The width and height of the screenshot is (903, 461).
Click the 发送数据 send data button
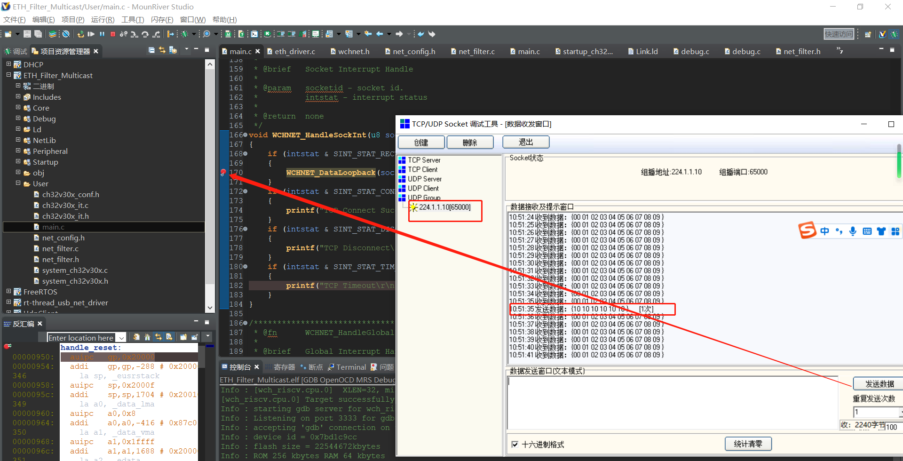(879, 384)
